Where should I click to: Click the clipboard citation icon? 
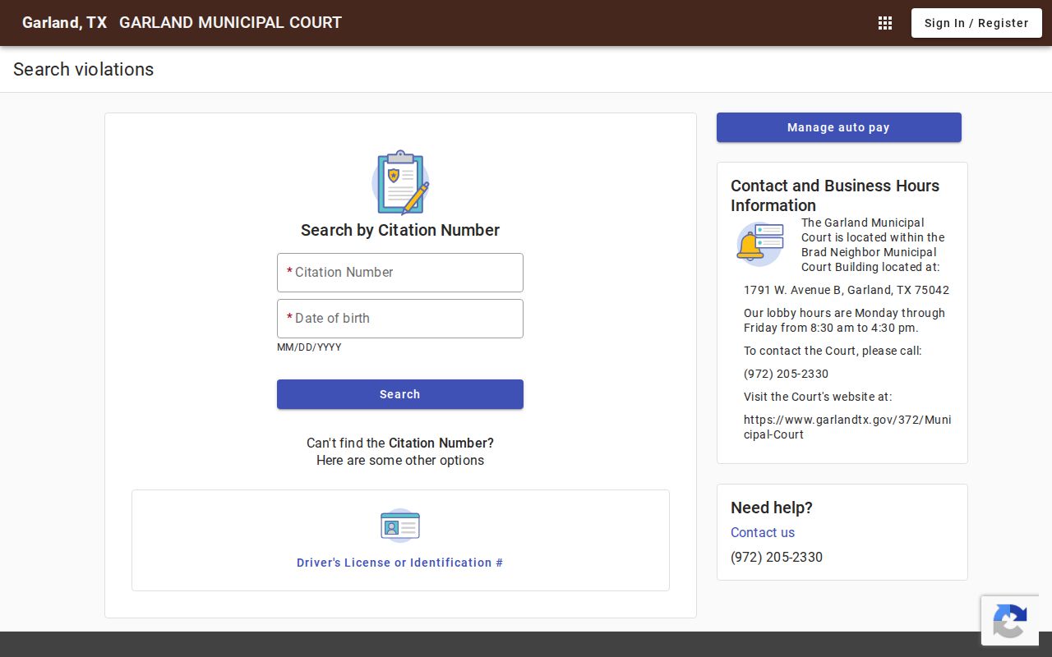point(400,182)
